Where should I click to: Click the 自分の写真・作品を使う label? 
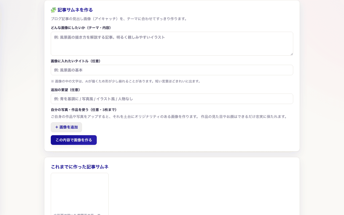coord(84,110)
